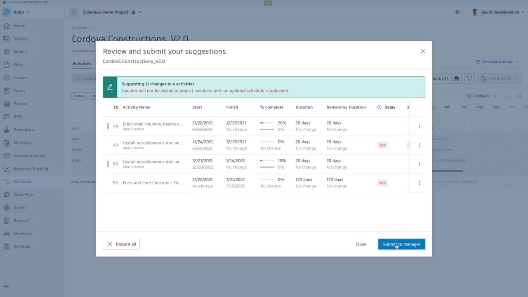Toggle fullscreen for the schedule view

click(519, 96)
